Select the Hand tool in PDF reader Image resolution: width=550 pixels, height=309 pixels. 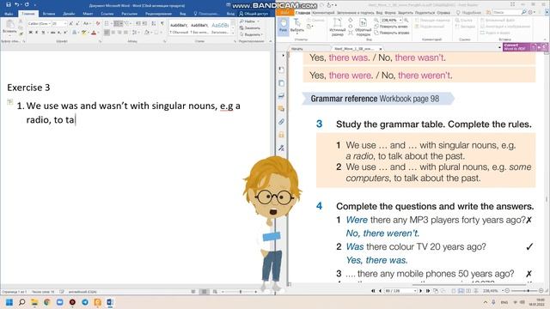click(x=283, y=26)
